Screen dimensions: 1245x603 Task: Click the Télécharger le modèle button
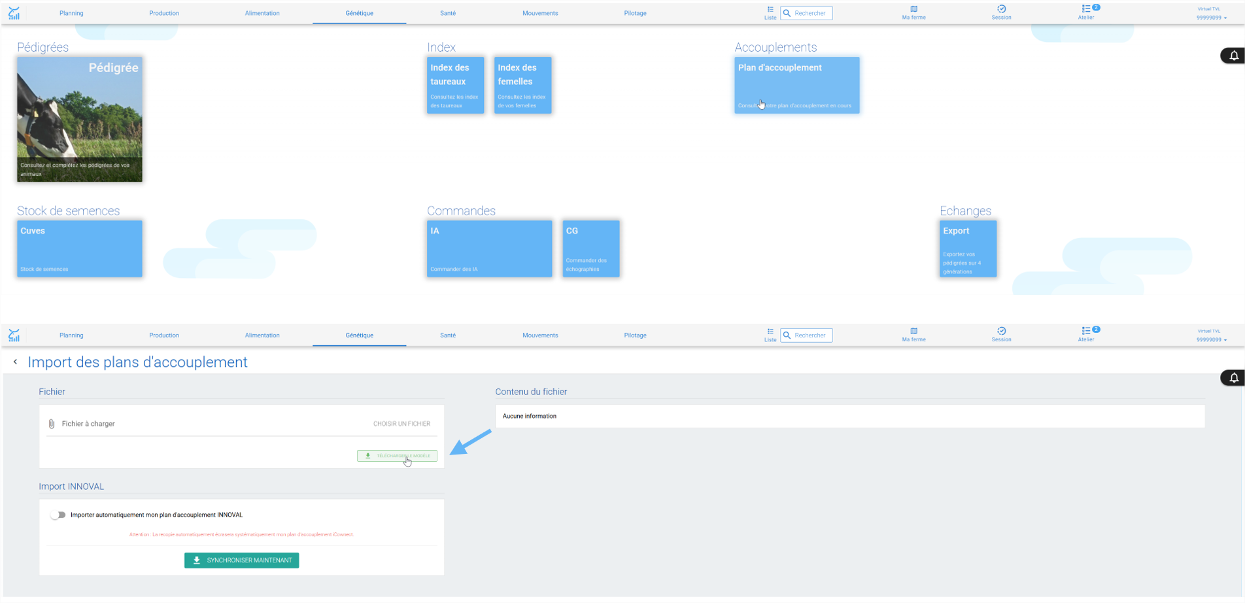[397, 456]
